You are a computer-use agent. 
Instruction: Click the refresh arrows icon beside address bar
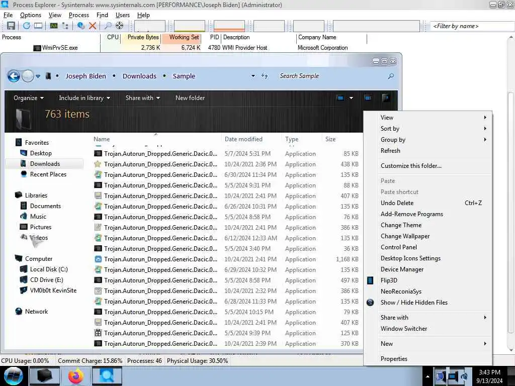(x=265, y=76)
